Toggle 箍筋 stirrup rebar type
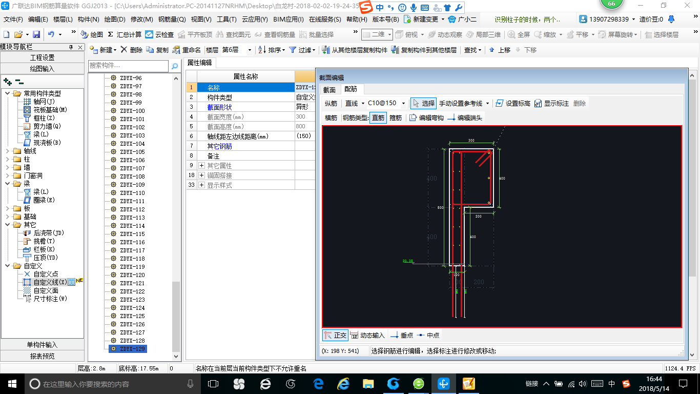This screenshot has height=394, width=700. point(396,117)
